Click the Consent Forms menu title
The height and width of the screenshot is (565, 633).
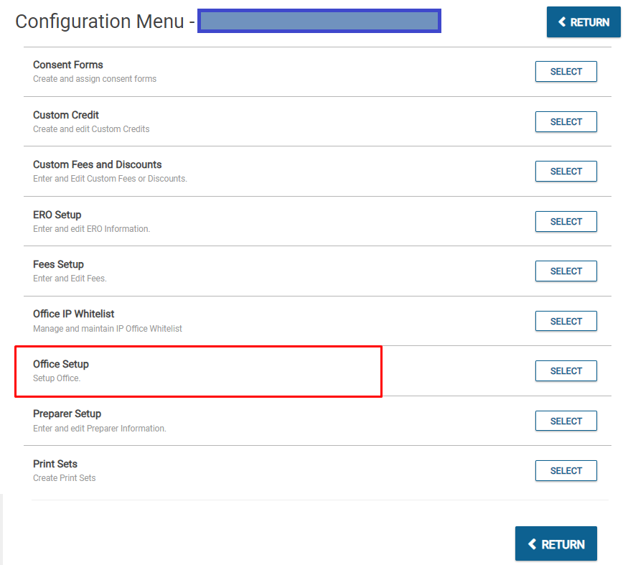(x=68, y=65)
